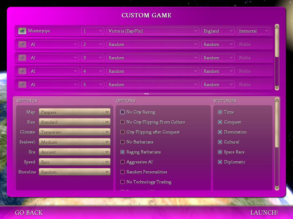This screenshot has height=219, width=293.
Task: Enable No Technology Trading
Action: click(122, 182)
